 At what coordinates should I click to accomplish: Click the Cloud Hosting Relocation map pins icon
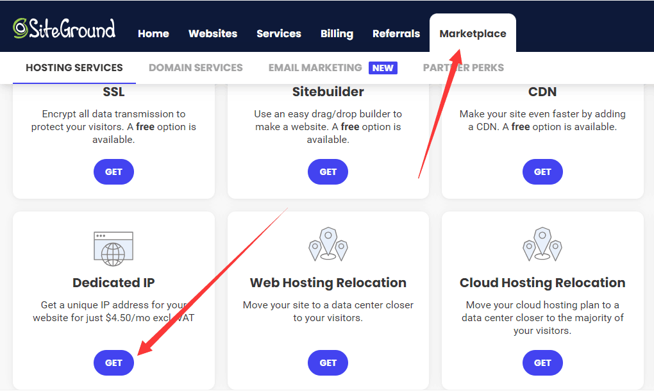coord(542,244)
